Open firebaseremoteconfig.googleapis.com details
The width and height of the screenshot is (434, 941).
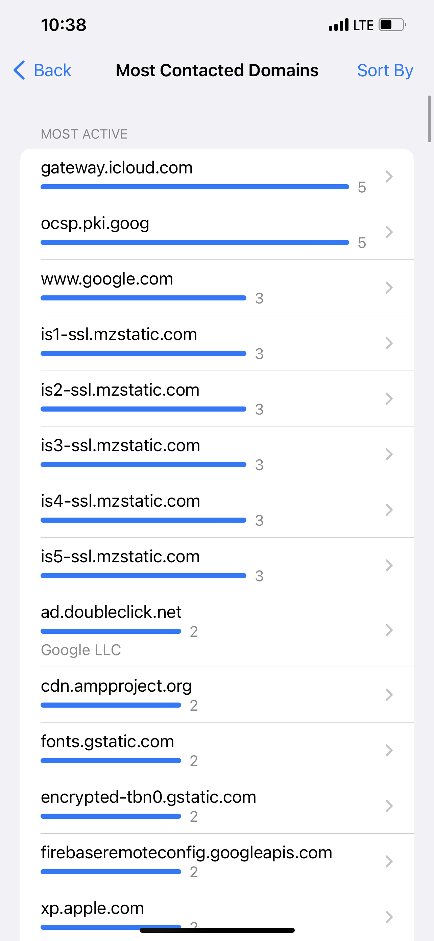click(186, 853)
